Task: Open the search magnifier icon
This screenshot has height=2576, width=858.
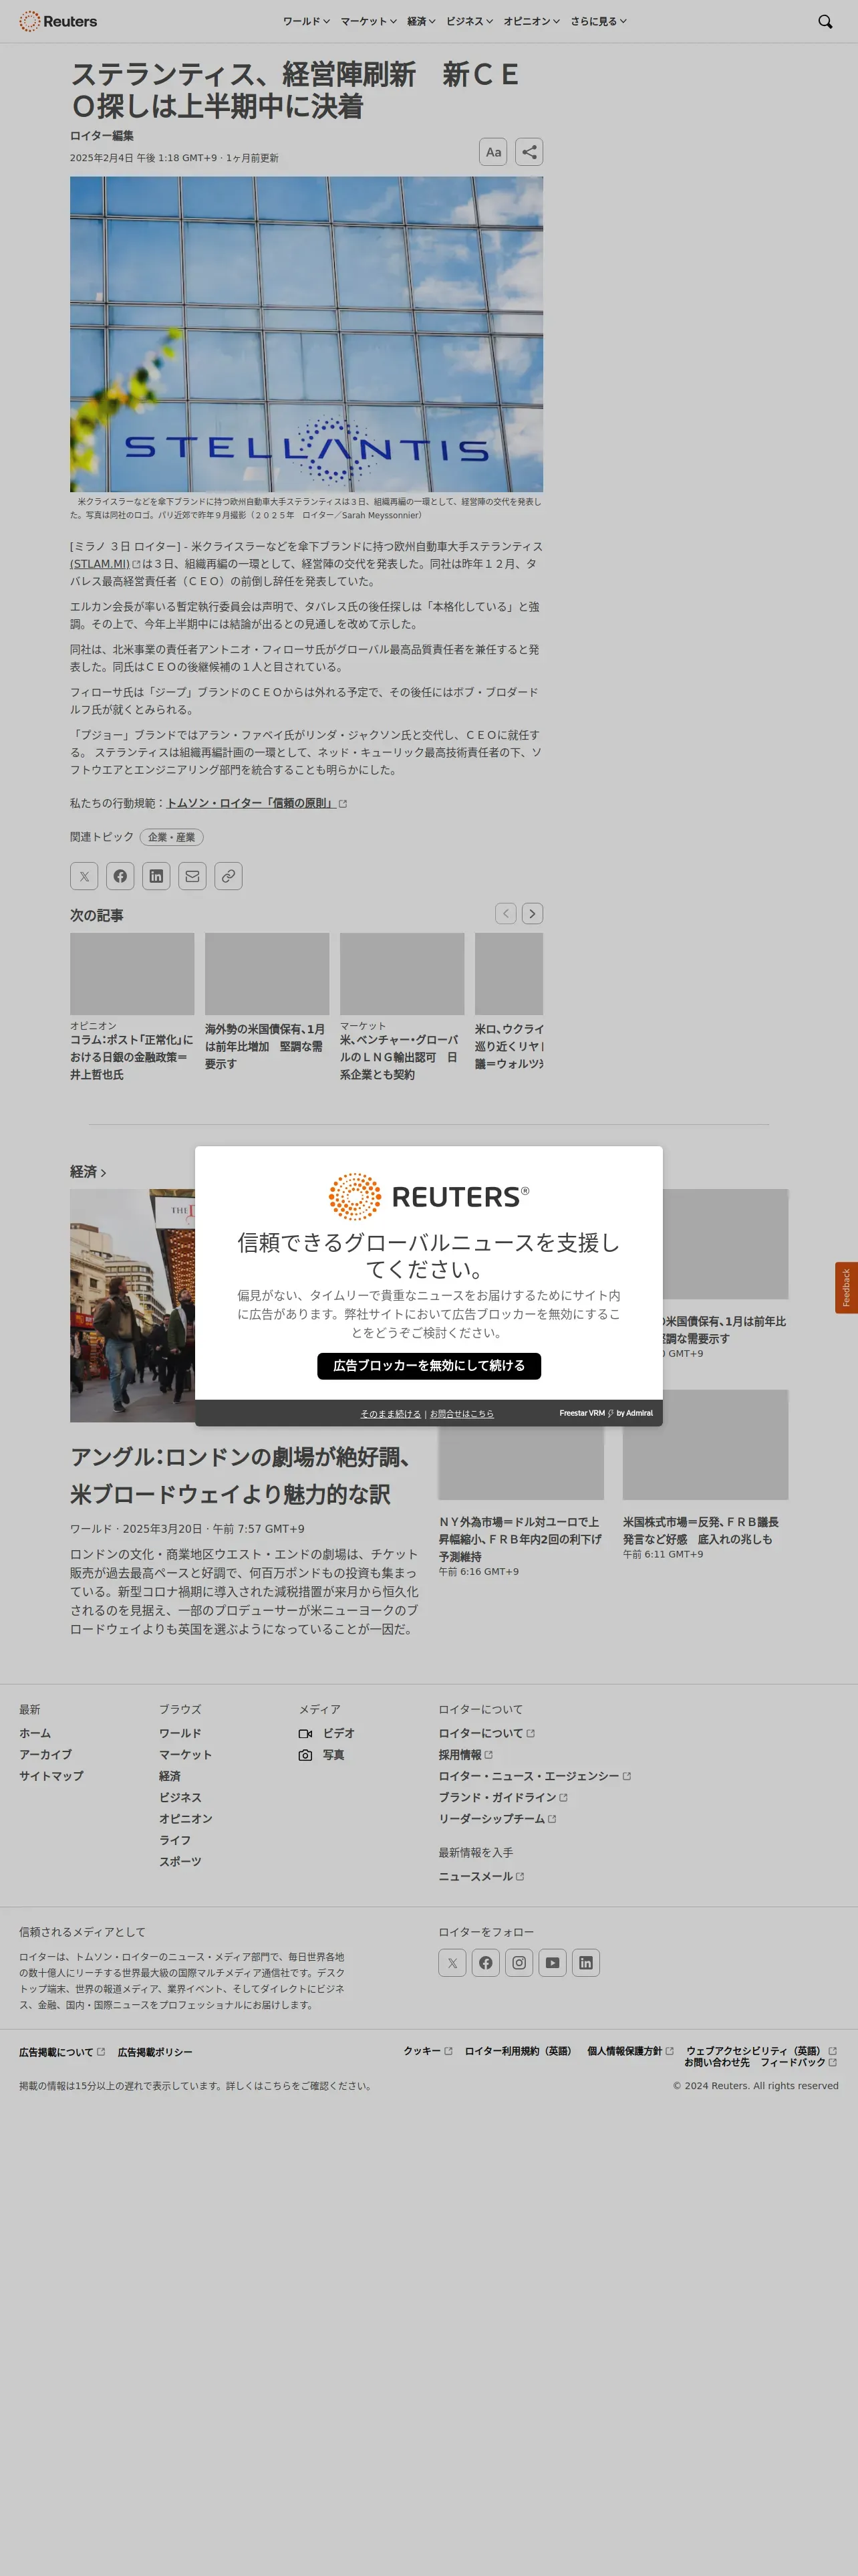Action: (825, 21)
